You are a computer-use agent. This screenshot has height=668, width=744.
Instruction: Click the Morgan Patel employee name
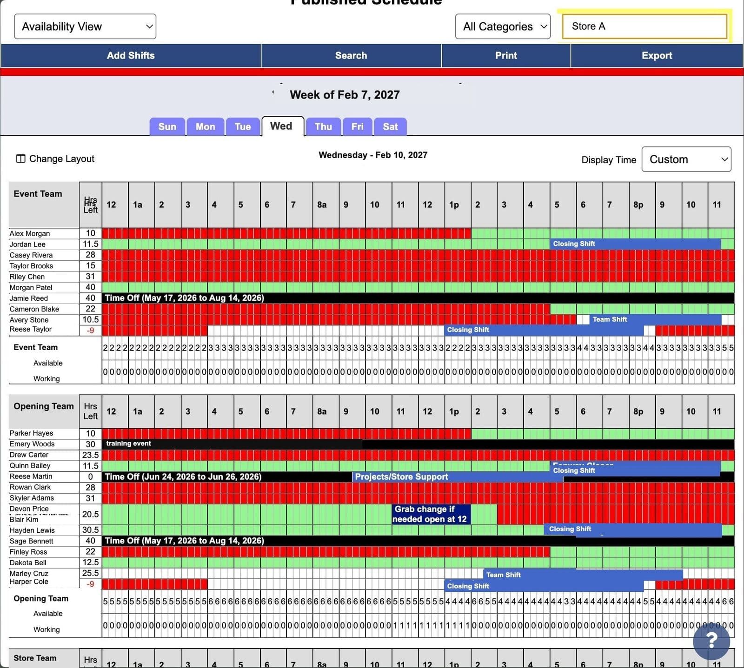pos(31,287)
